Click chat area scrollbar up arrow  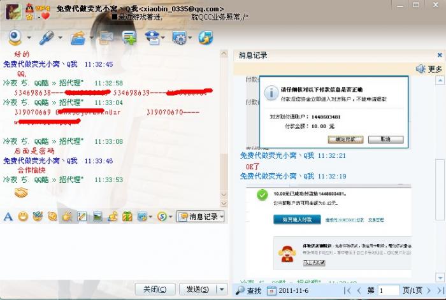tap(224, 54)
